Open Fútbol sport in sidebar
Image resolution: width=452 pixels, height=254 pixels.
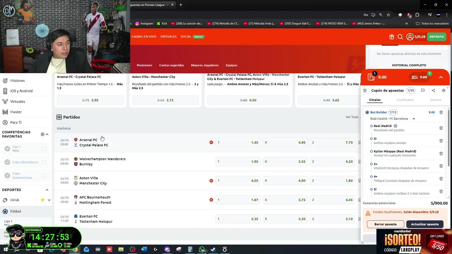click(15, 211)
